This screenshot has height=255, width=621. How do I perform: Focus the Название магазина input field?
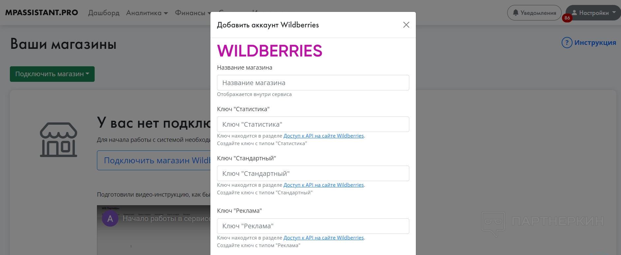pos(313,83)
